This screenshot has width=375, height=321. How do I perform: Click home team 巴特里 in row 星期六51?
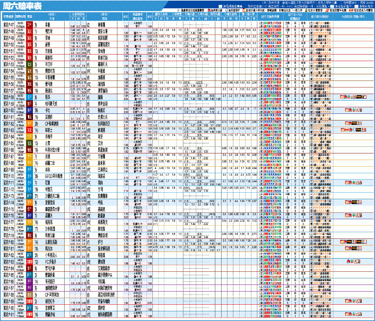(49, 51)
